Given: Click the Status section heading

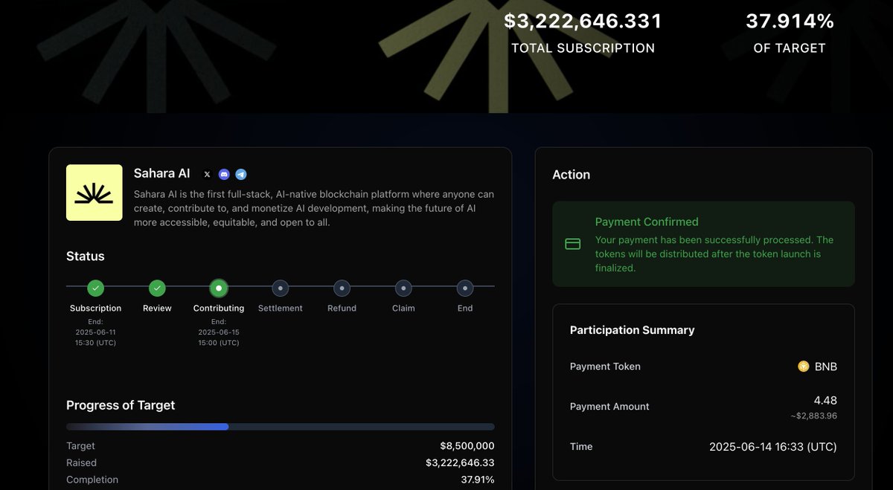Looking at the screenshot, I should [86, 257].
